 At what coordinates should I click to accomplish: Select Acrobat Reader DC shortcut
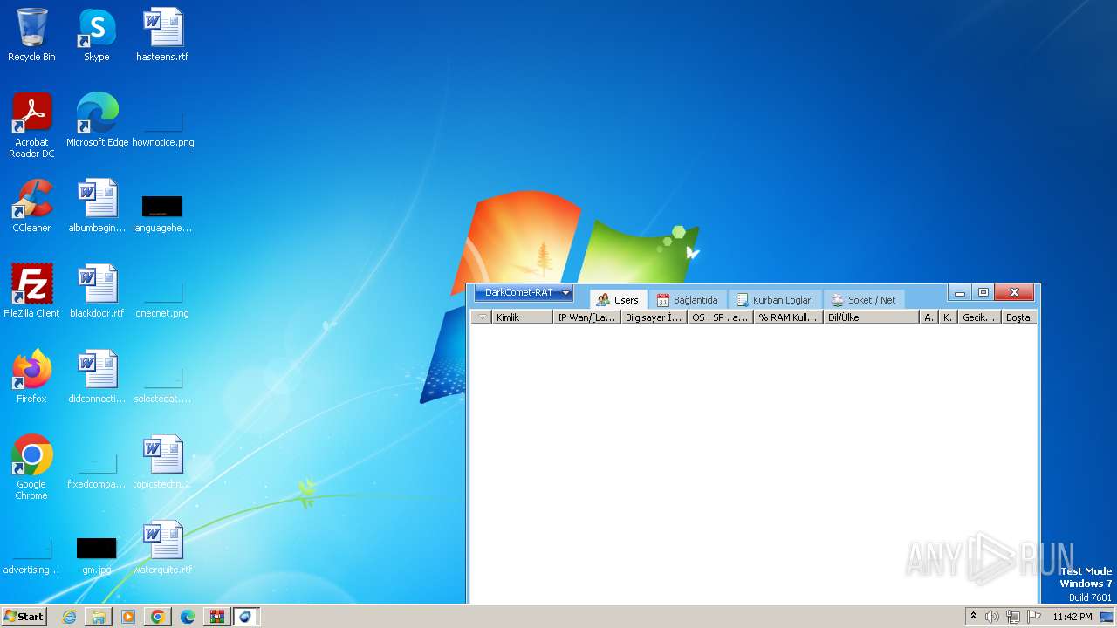click(x=31, y=126)
